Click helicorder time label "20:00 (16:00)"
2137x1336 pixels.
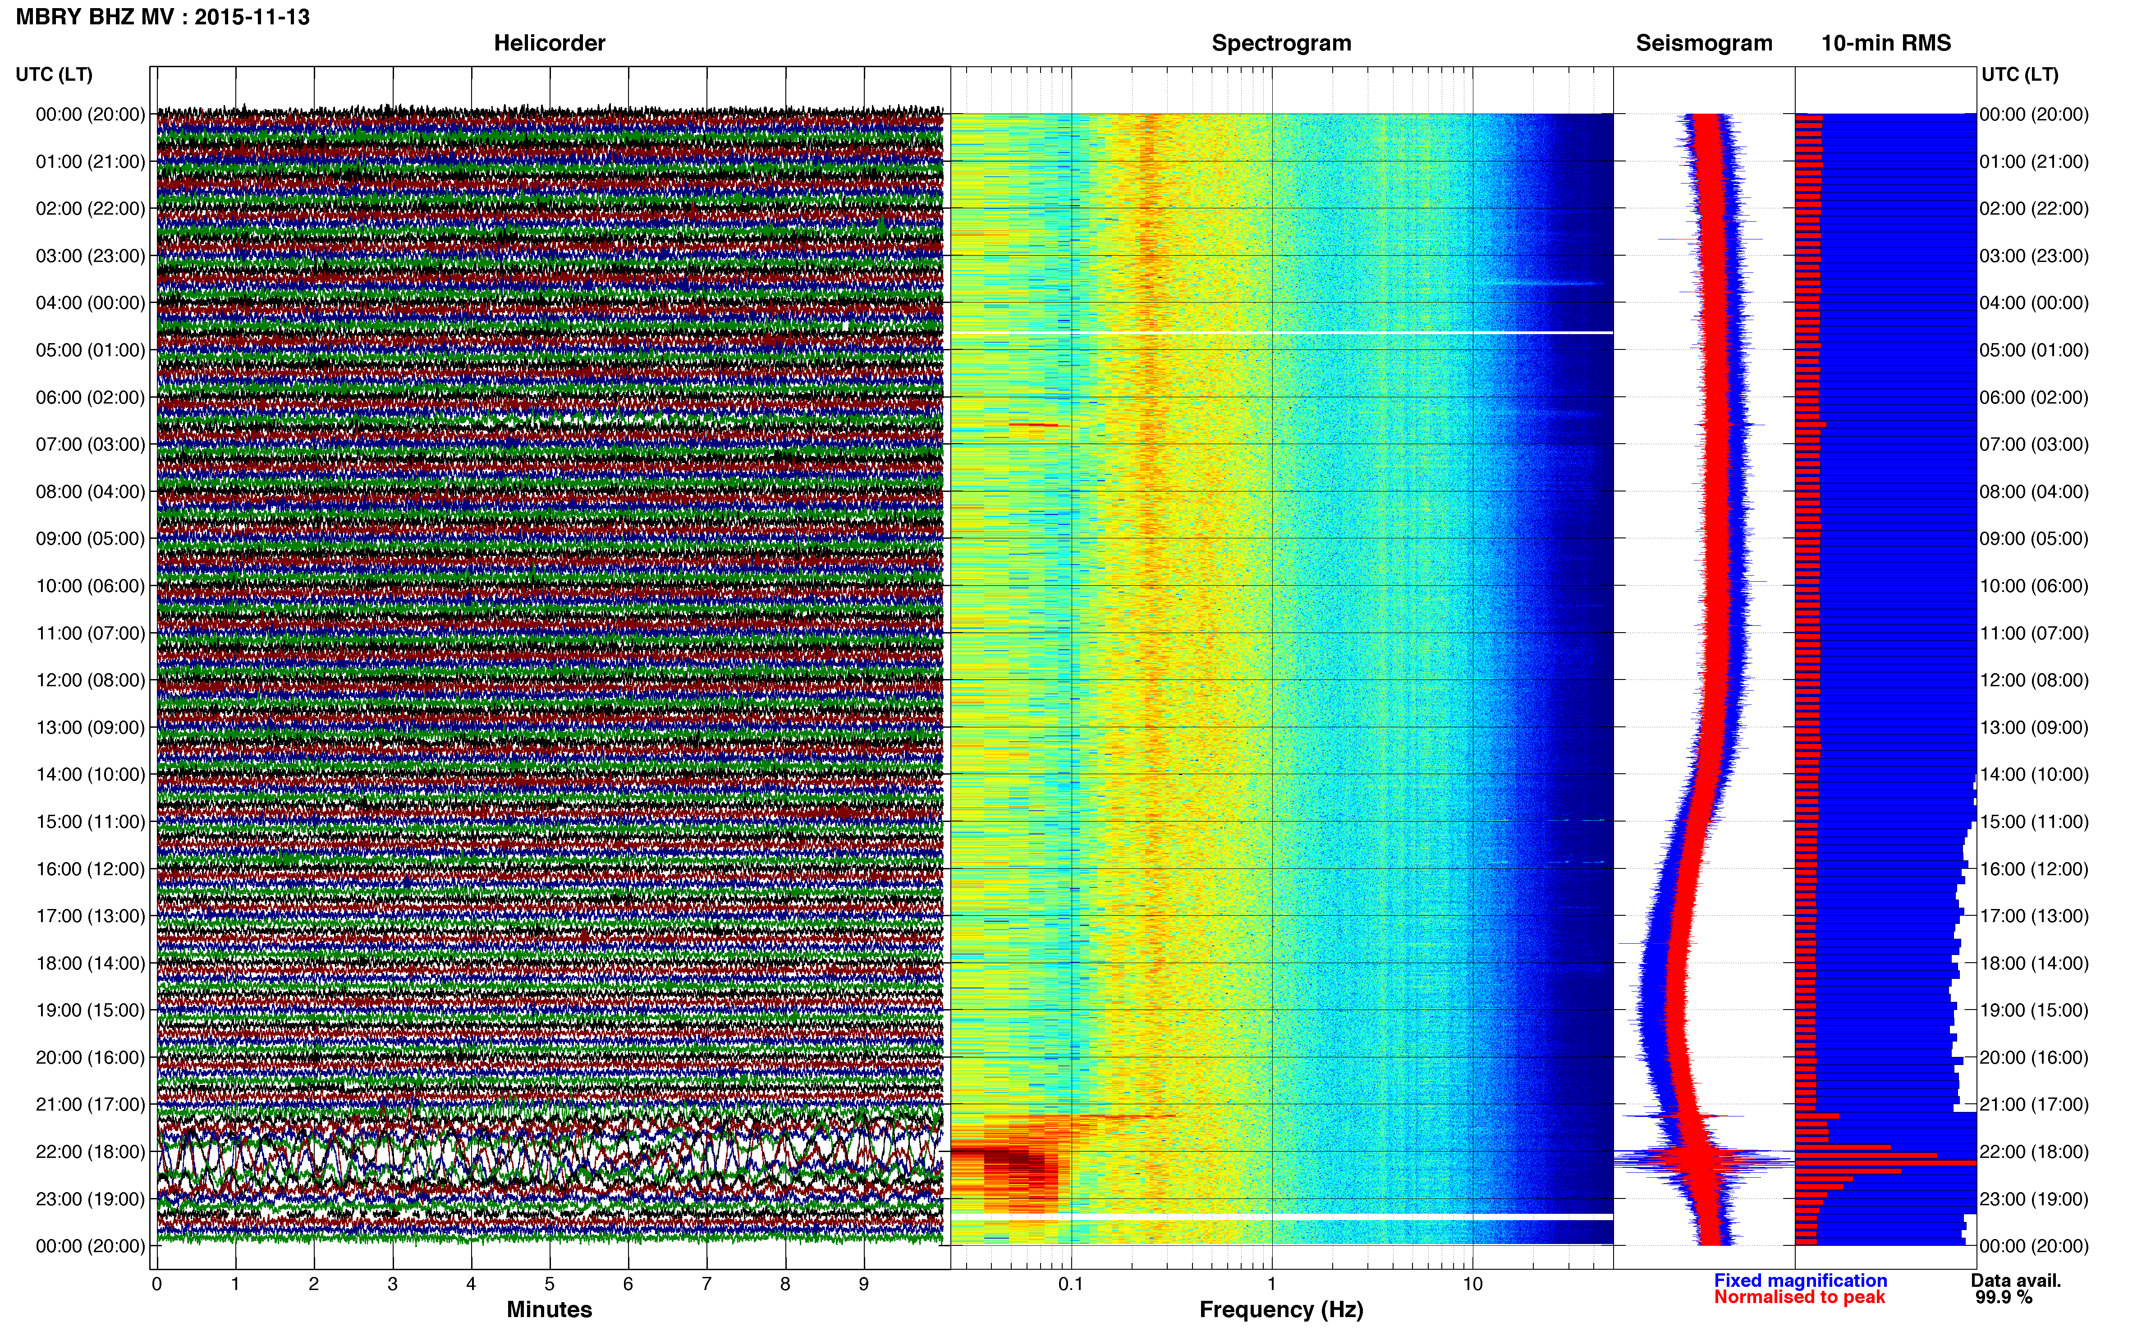pos(90,1058)
